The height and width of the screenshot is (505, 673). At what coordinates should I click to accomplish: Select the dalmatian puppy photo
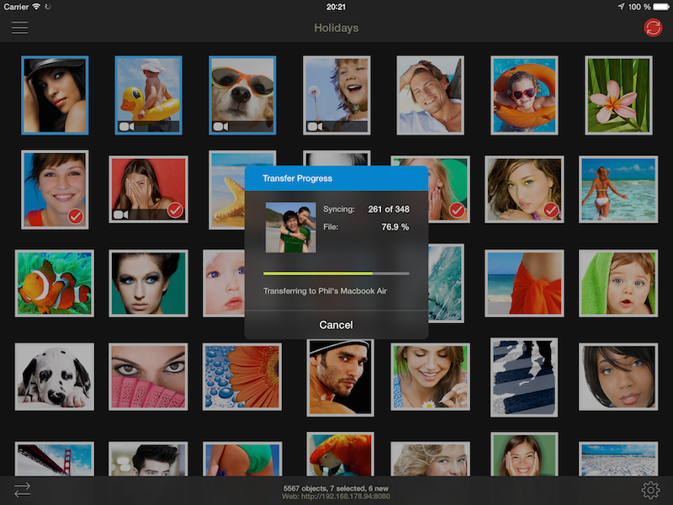click(55, 376)
